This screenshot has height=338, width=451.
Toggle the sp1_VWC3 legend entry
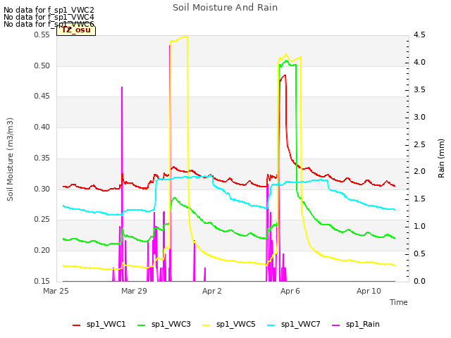click(x=164, y=325)
